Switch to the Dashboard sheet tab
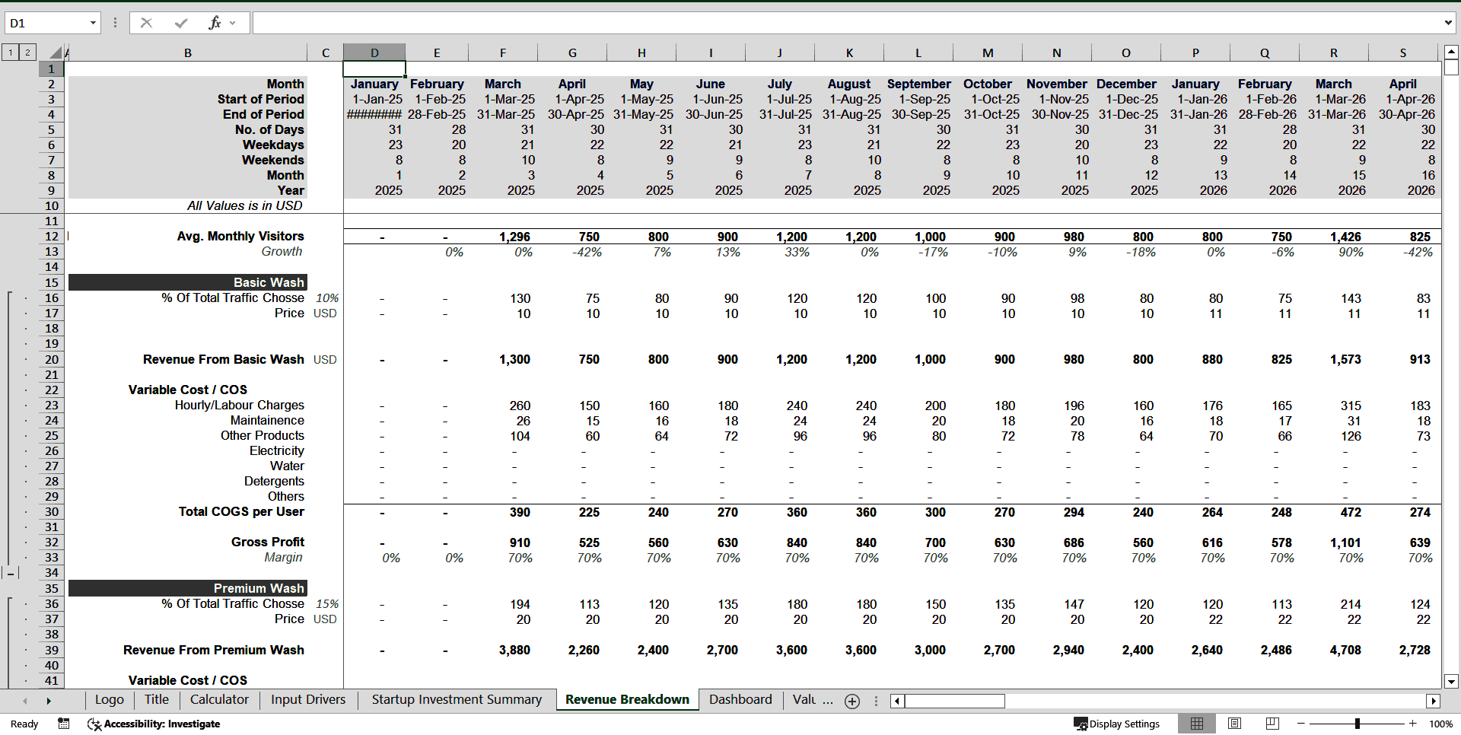Screen dimensions: 1461x735 click(x=740, y=700)
